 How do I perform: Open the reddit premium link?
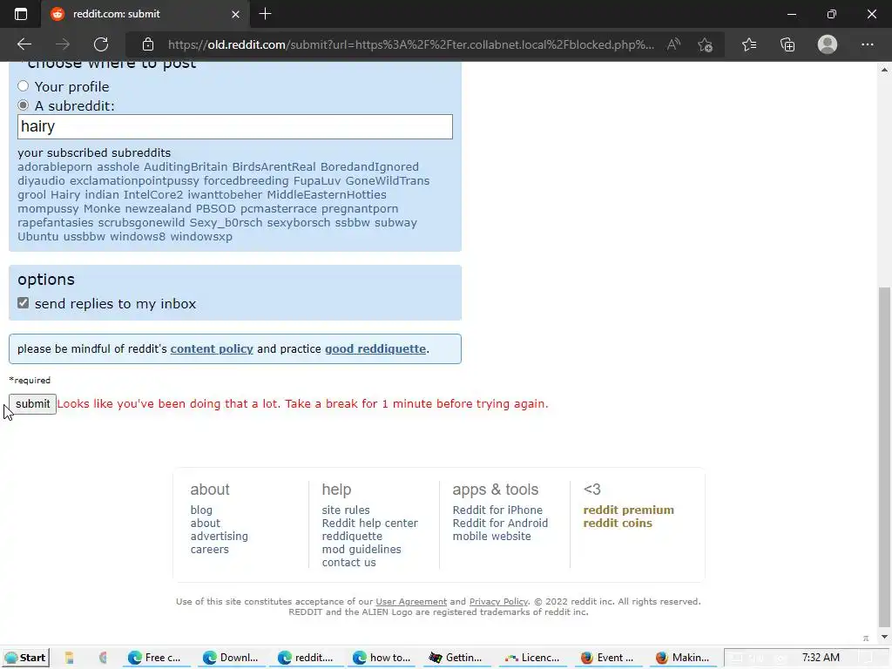pos(629,510)
